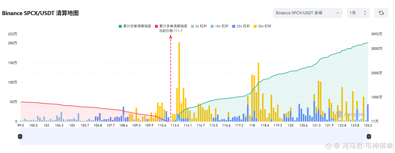The image size is (395, 153).
Task: Toggle 累计多单清算强度 legend series
Action: (171, 26)
